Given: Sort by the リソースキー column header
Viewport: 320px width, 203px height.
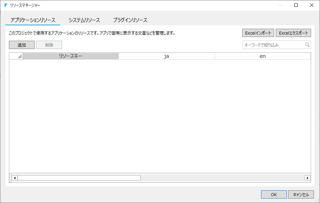Looking at the screenshot, I should click(71, 56).
